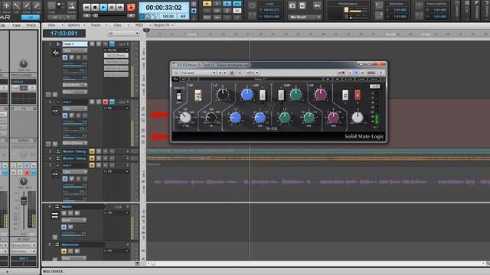This screenshot has width=490, height=275.
Task: Click the green HMF gain knob
Action: point(296,95)
